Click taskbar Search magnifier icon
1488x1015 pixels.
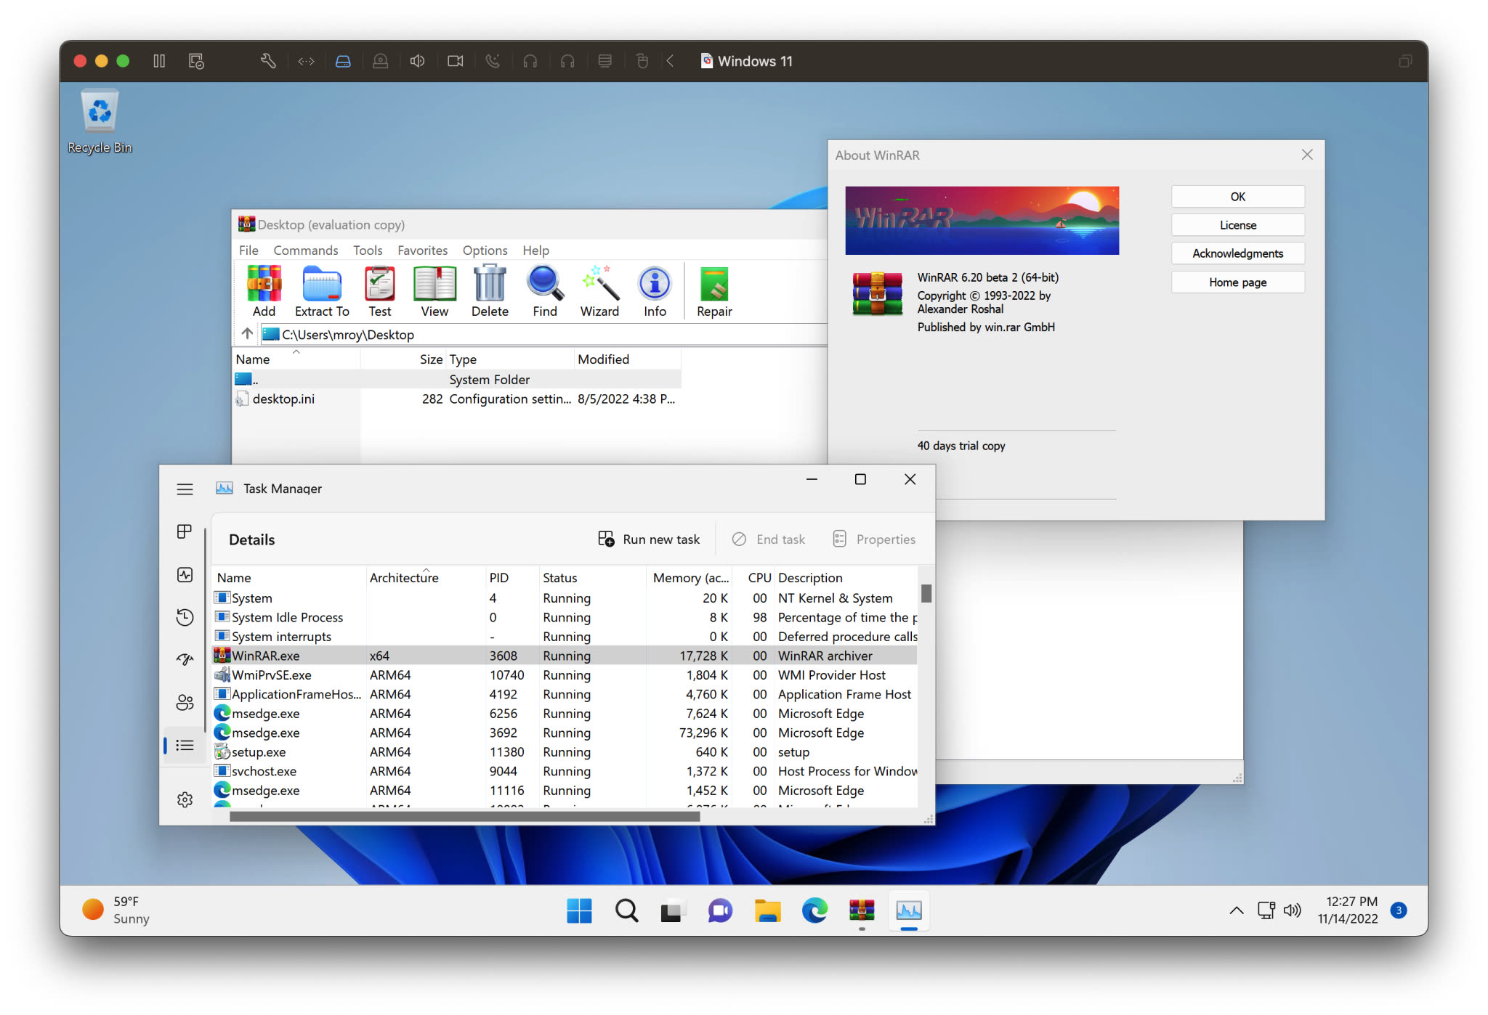pos(626,910)
